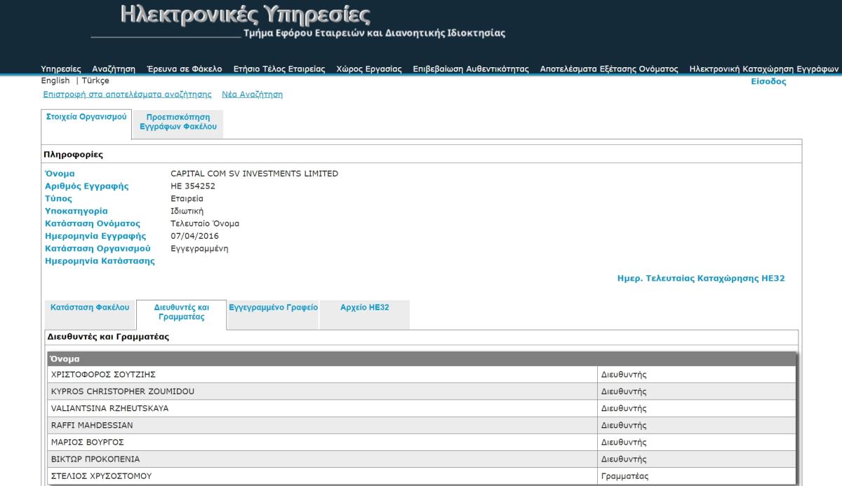Switch language to English
This screenshot has width=842, height=486.
[55, 81]
